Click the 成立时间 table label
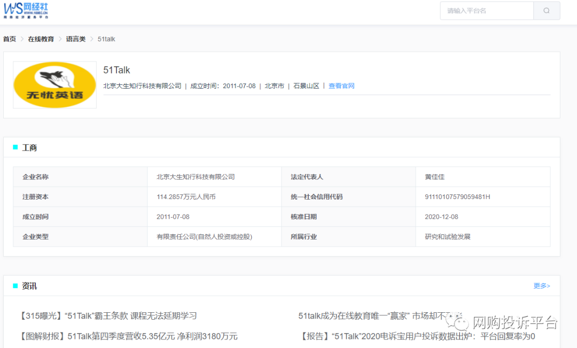Image resolution: width=577 pixels, height=348 pixels. 35,217
